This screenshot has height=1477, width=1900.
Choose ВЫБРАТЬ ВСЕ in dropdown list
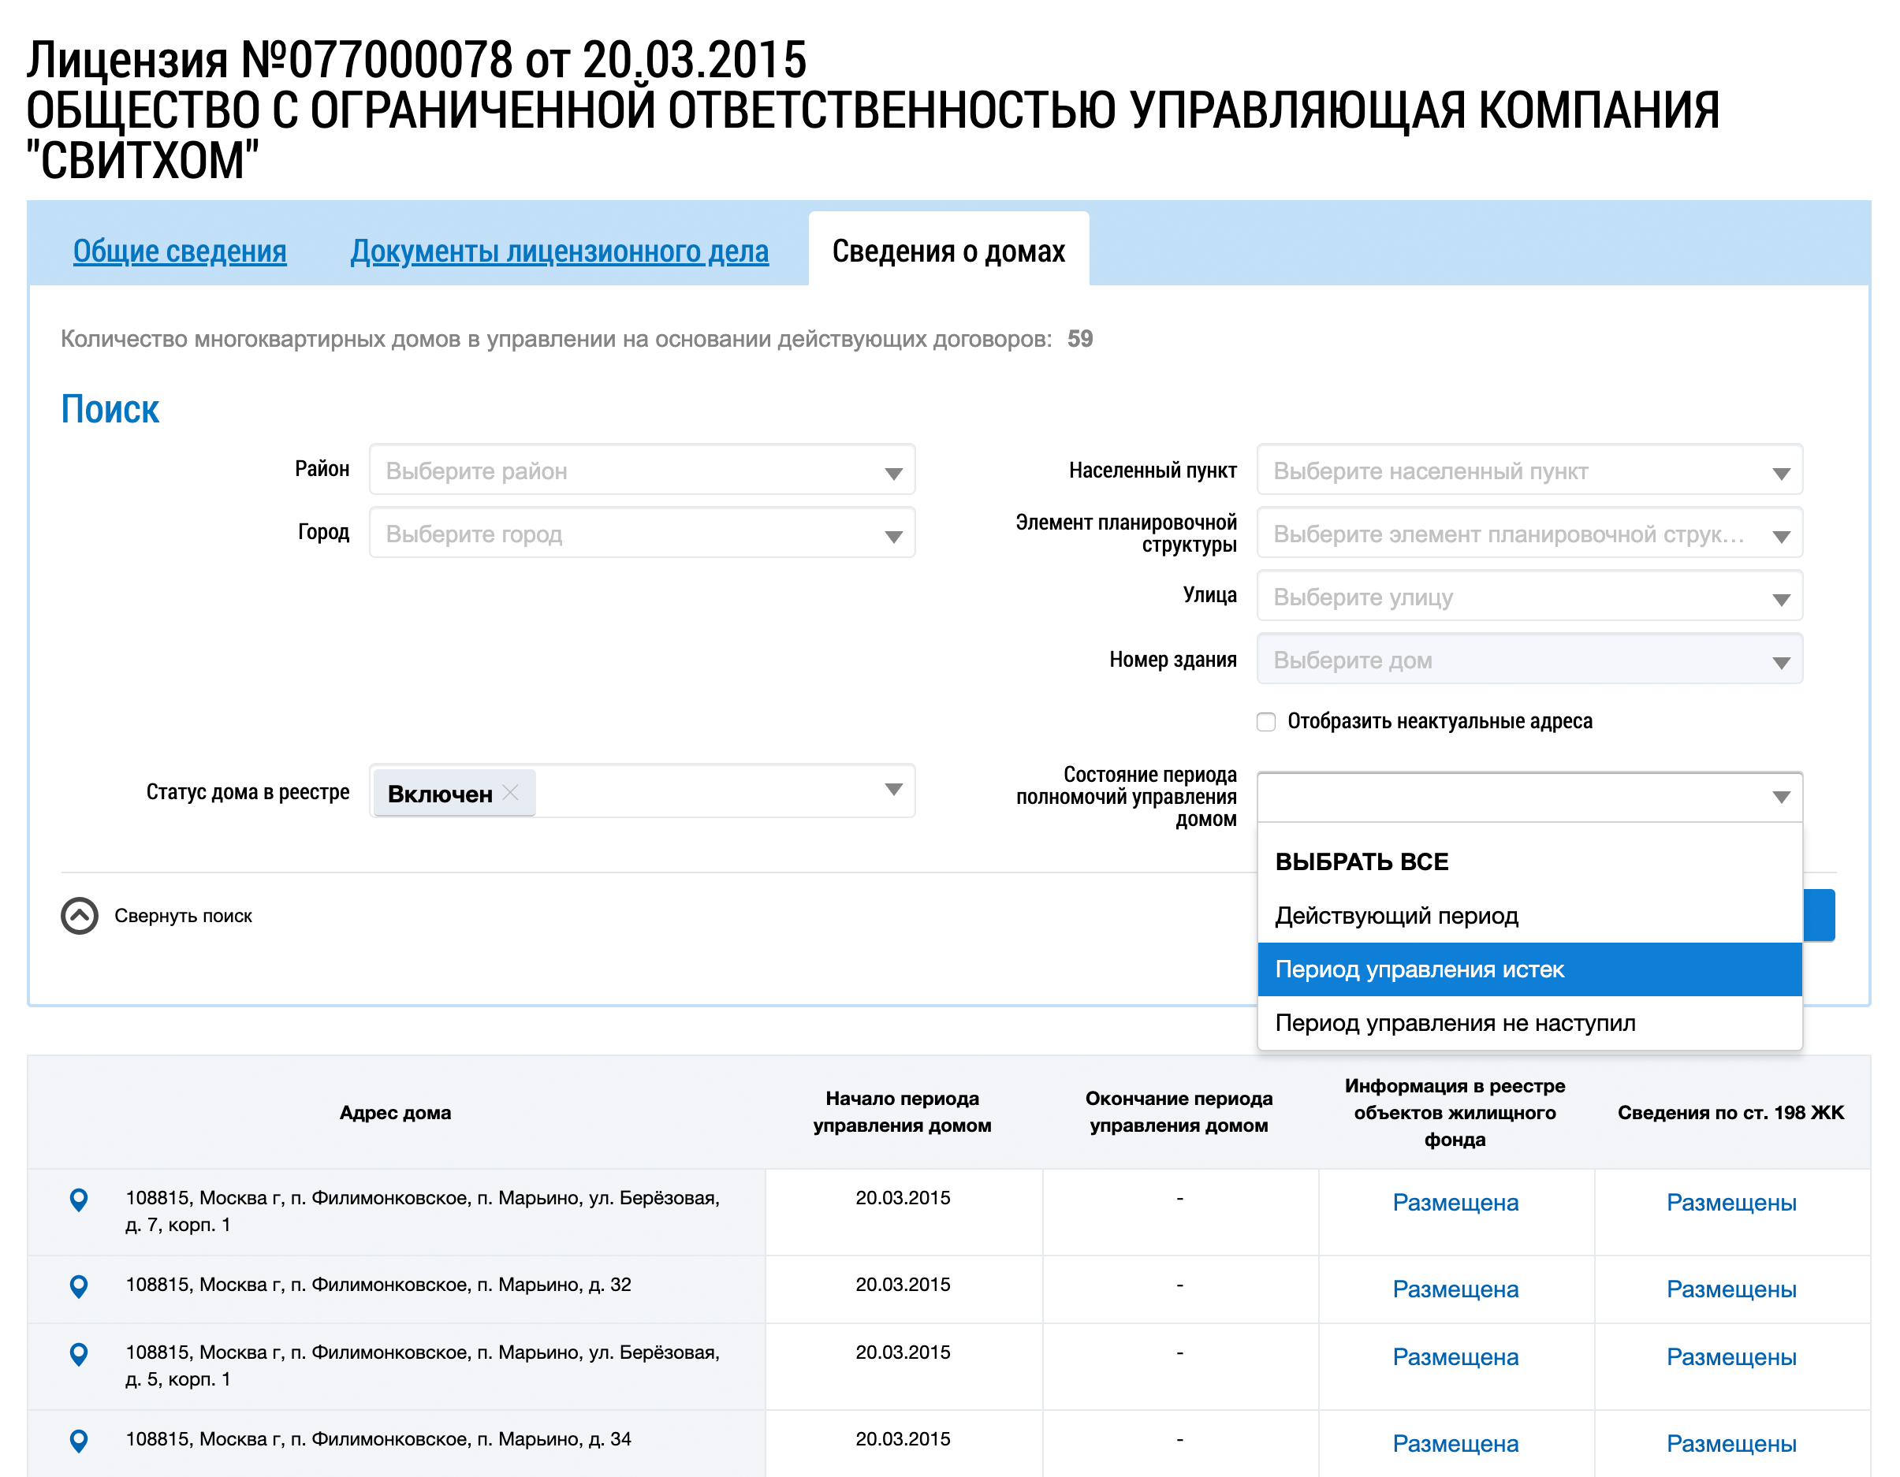(1529, 862)
